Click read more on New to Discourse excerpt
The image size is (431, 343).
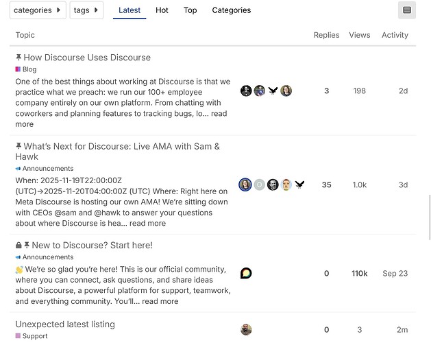160,301
